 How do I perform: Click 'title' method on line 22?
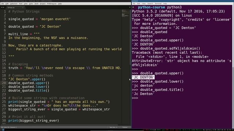click(41, 91)
